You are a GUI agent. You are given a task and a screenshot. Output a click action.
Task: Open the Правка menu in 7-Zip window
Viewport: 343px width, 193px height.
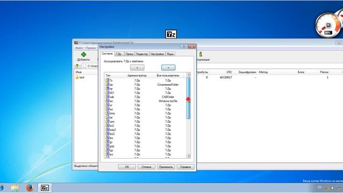(x=91, y=48)
